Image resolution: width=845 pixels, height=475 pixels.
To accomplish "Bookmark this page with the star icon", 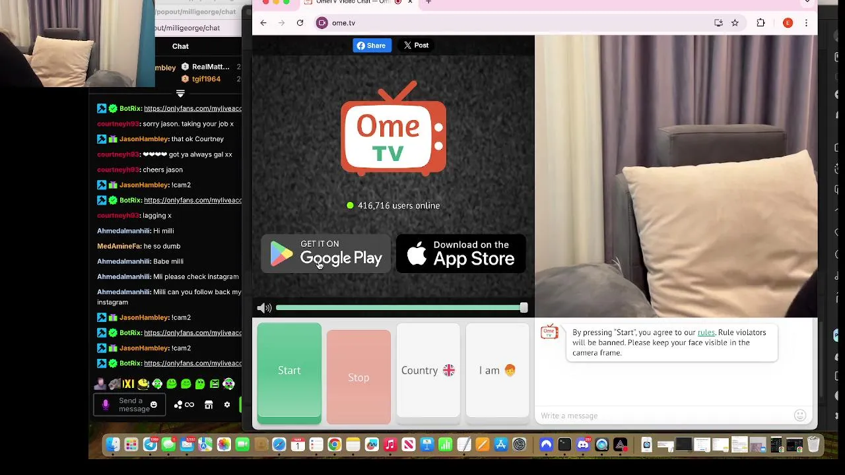I will (x=735, y=23).
